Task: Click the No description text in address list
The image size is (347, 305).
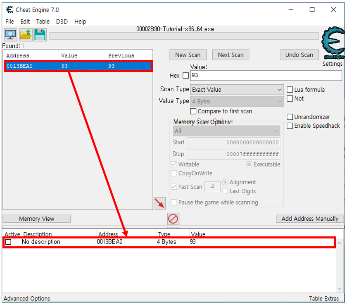Action: click(x=41, y=242)
